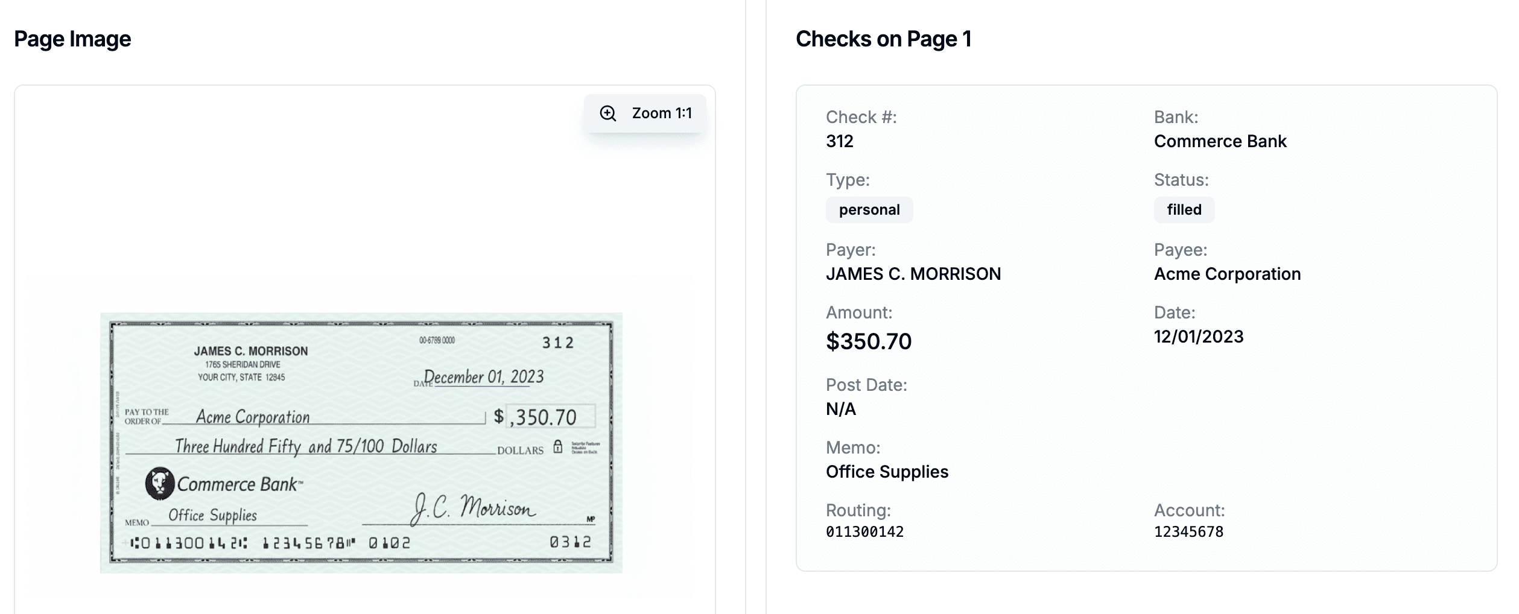
Task: Select the amount $350.70
Action: (869, 341)
